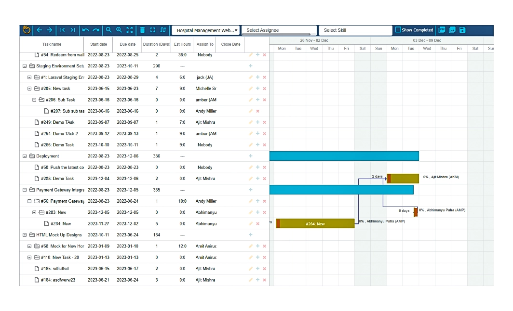Save the project with the save icon
The width and height of the screenshot is (513, 311).
(462, 30)
